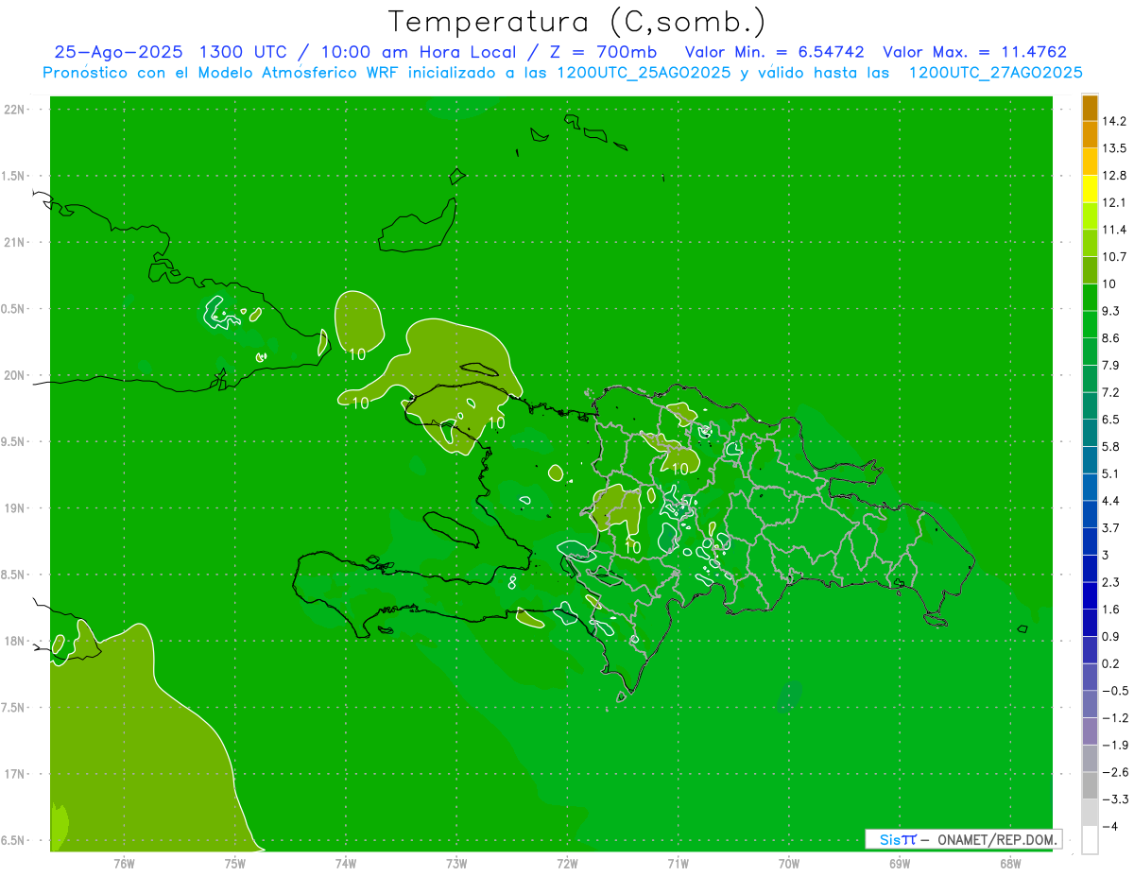Click the "-4" color scale label
Viewport: 1134px width, 876px height.
point(1108,826)
